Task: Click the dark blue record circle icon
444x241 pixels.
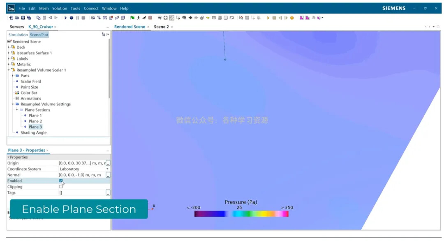Action: [72, 18]
